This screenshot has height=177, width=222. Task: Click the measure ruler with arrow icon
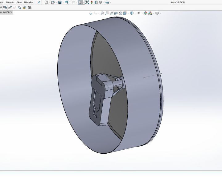pos(20,8)
